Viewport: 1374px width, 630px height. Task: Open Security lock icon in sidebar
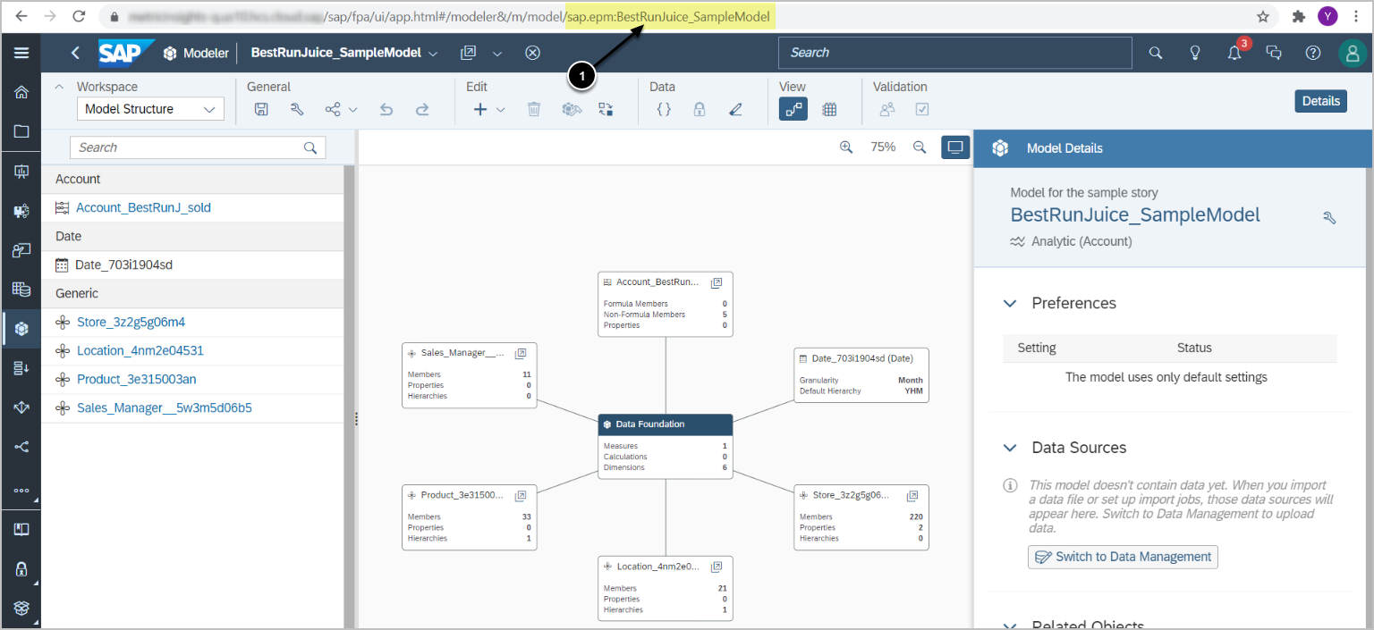tap(21, 568)
